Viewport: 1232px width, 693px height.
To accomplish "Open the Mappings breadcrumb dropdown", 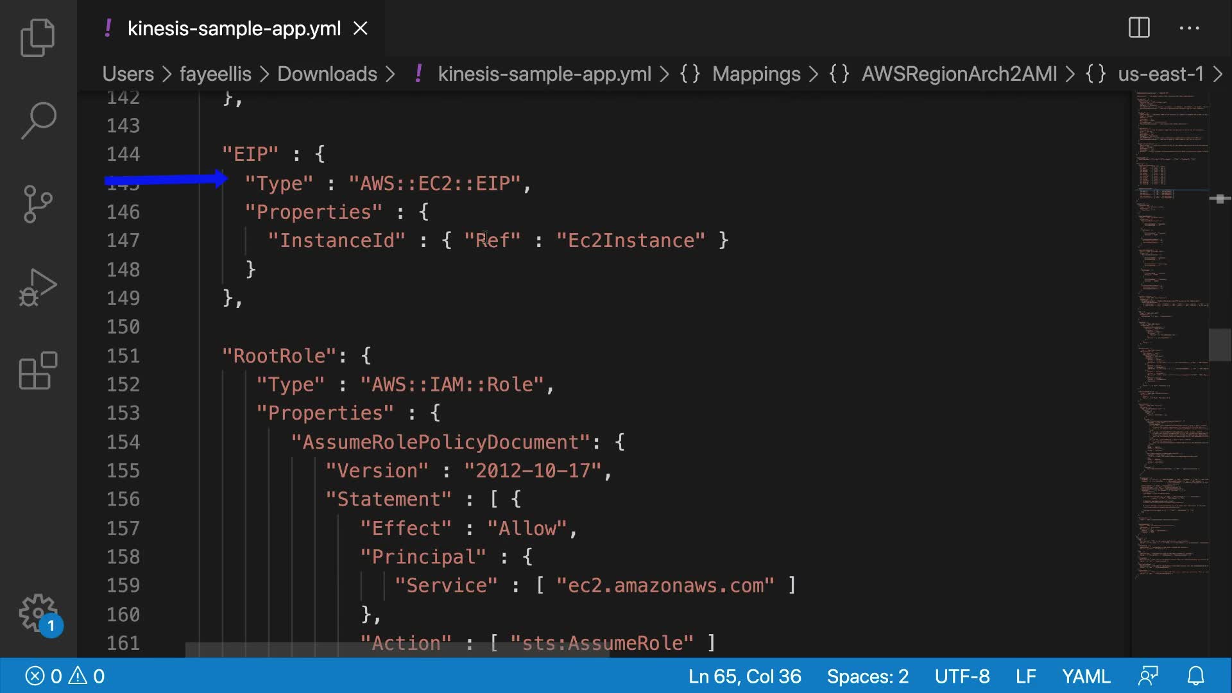I will [756, 74].
